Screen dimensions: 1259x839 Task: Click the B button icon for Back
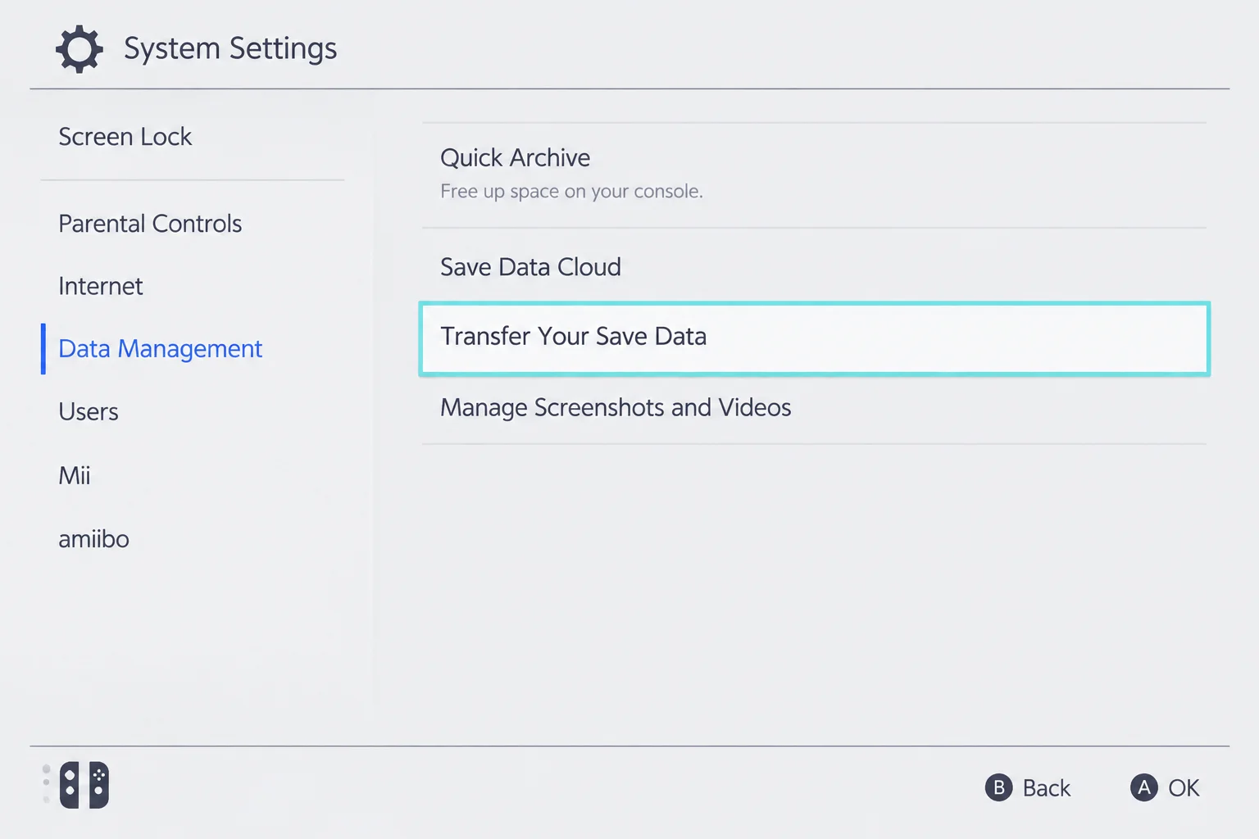(x=998, y=788)
